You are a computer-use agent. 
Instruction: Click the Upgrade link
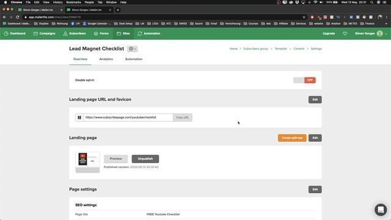click(x=329, y=34)
